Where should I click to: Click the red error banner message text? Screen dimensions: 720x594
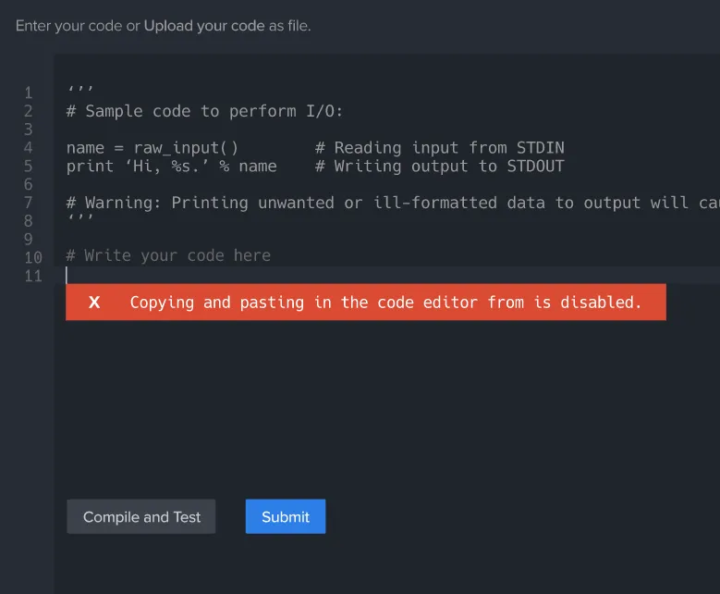[385, 302]
